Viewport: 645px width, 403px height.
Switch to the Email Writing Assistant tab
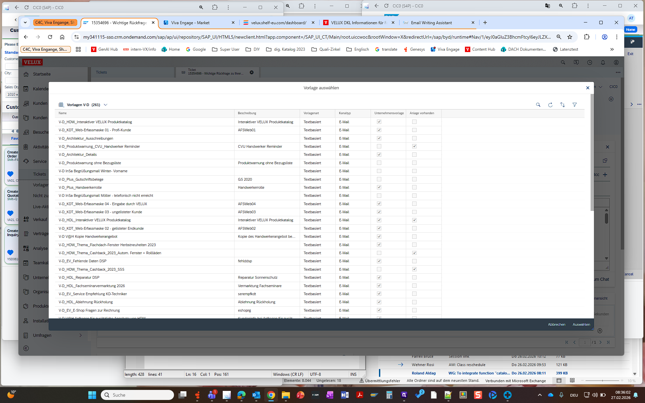pos(431,23)
